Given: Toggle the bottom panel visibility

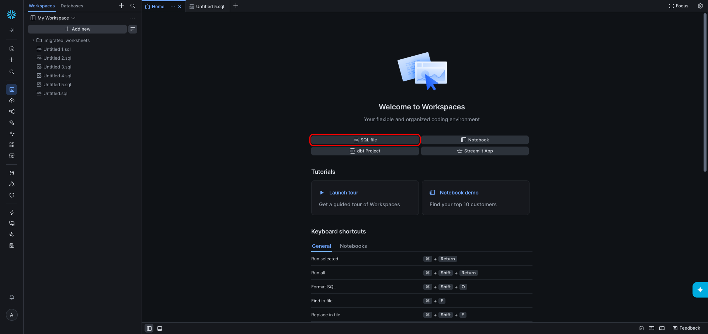Looking at the screenshot, I should point(160,328).
